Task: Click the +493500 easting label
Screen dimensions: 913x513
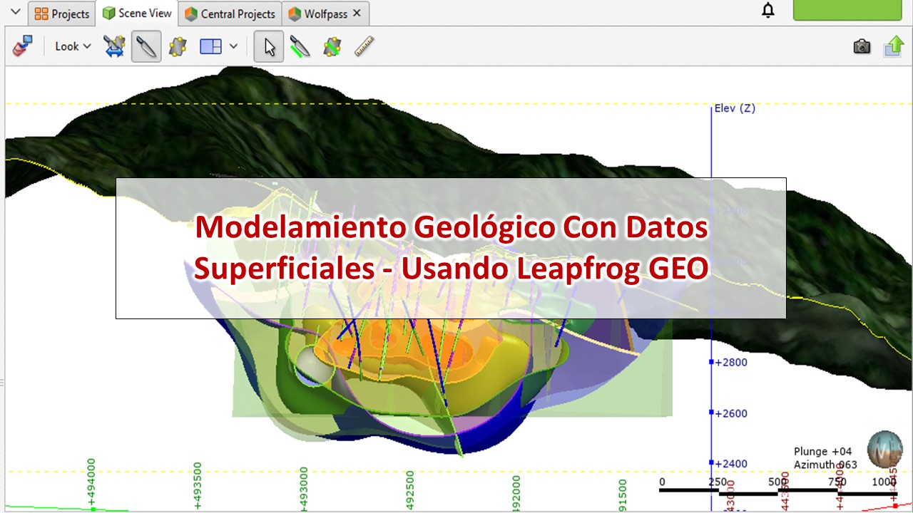Action: point(198,484)
